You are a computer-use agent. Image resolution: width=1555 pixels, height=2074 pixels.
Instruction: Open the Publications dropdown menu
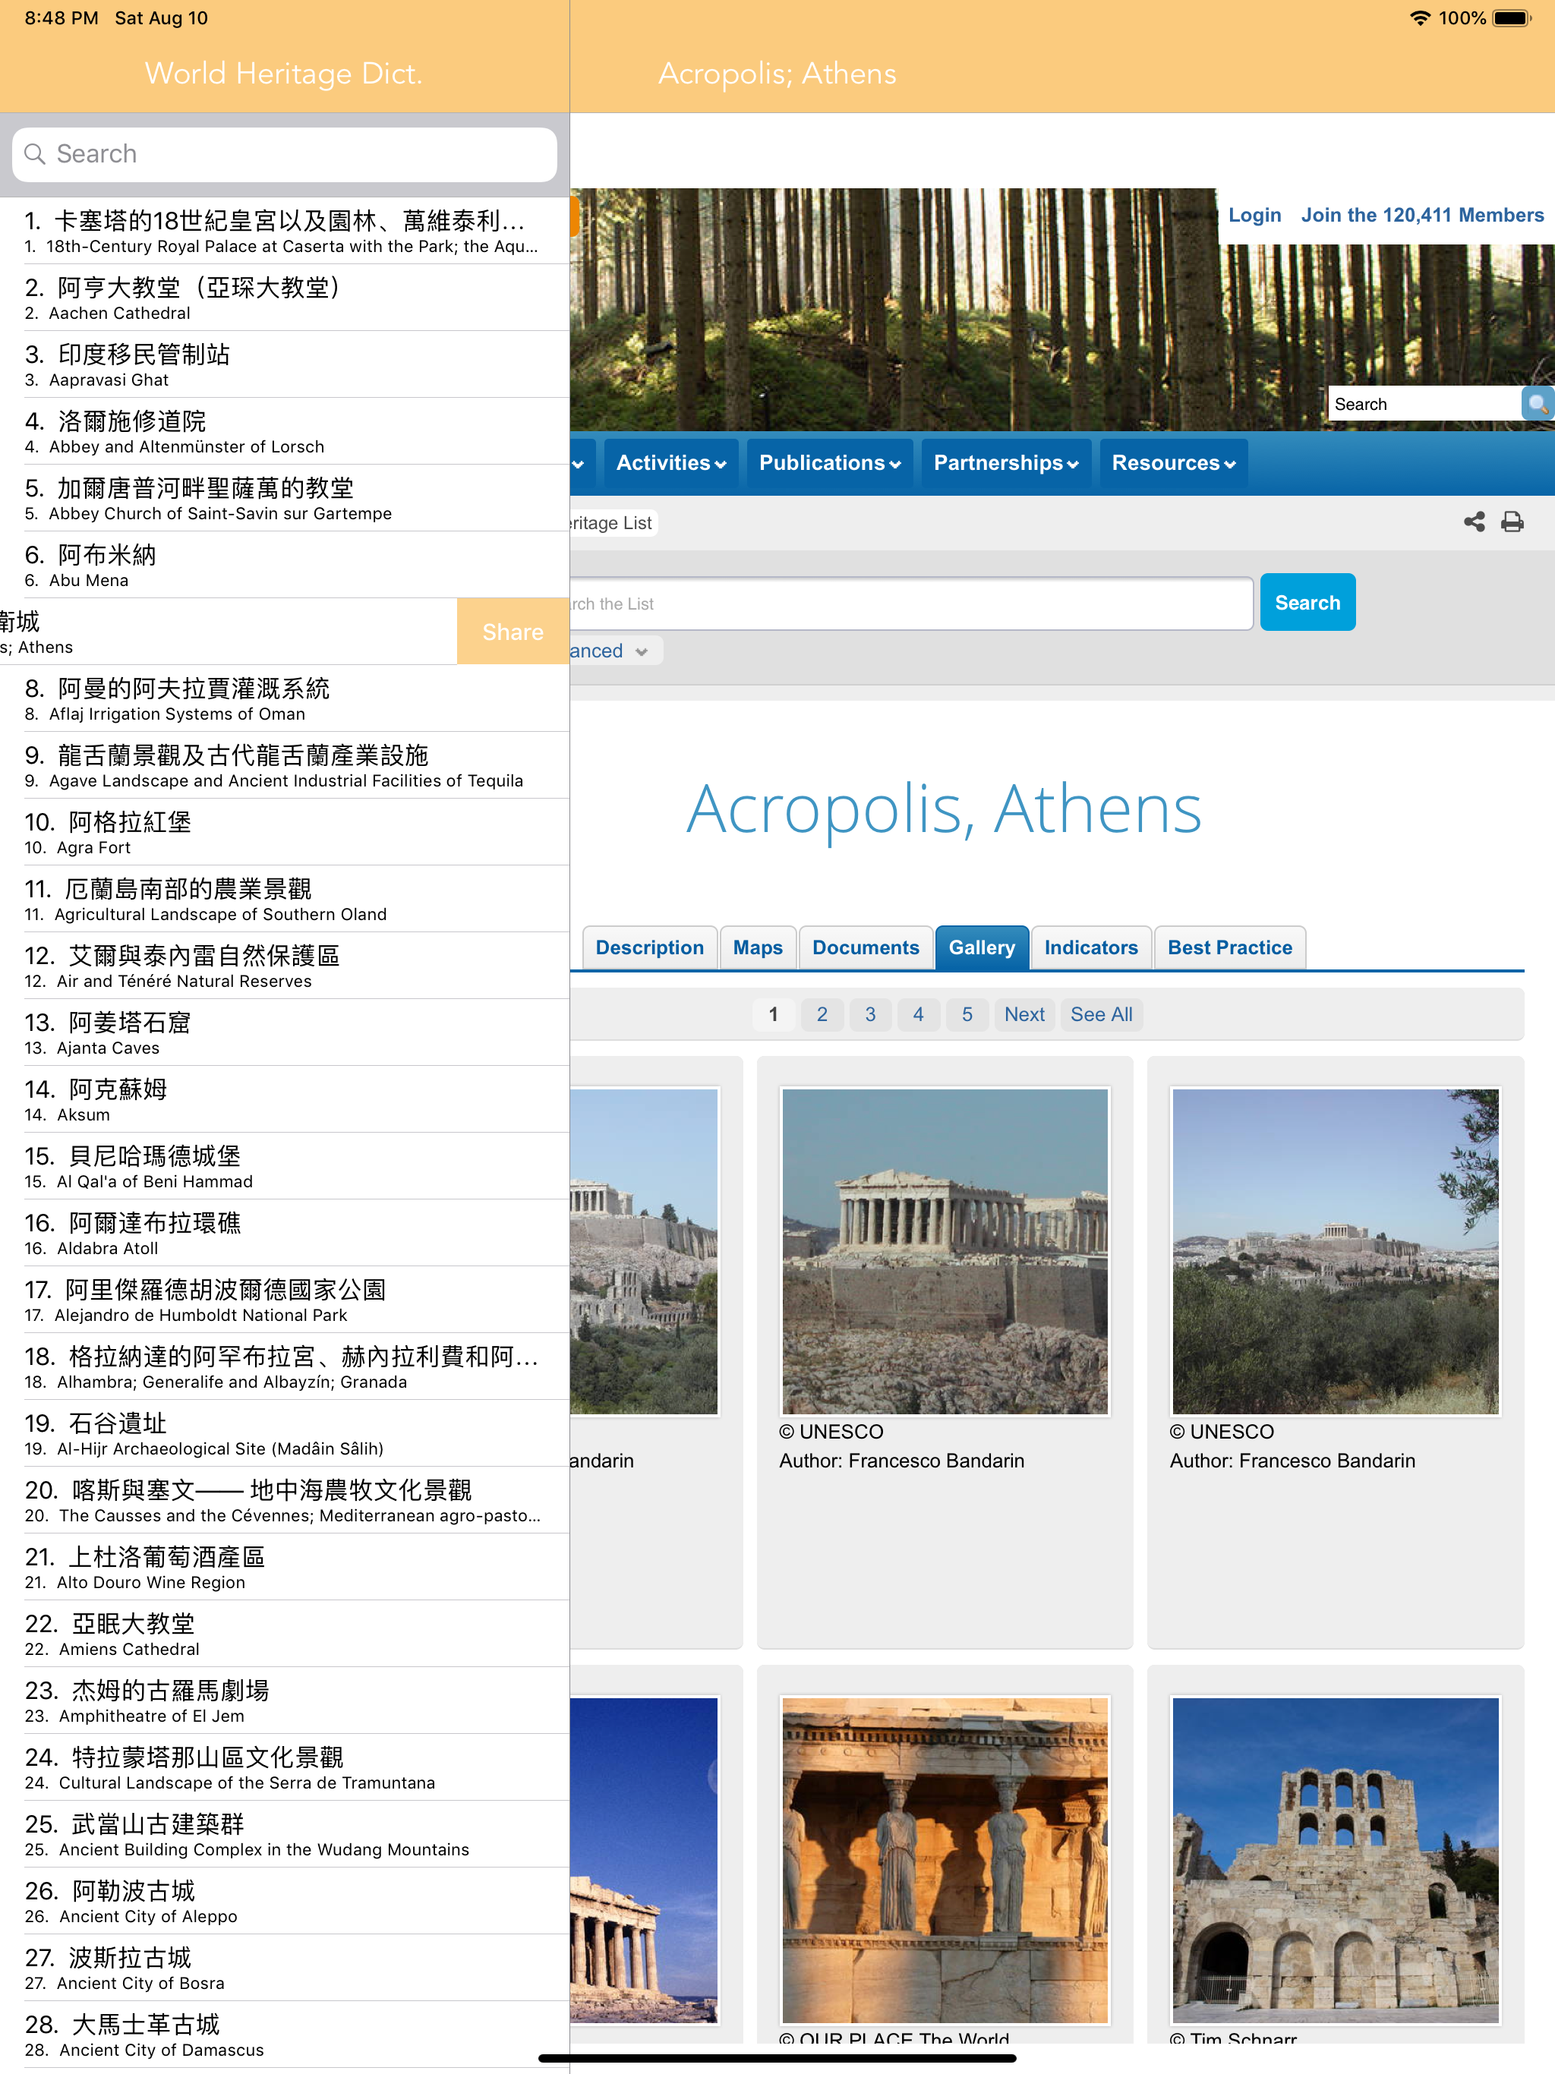click(829, 463)
